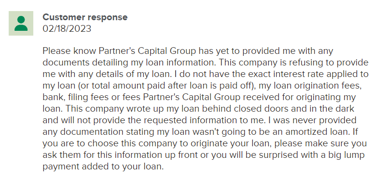375x180 pixels.
Task: Click the second 'Partner's Capital Group' mention
Action: point(192,97)
